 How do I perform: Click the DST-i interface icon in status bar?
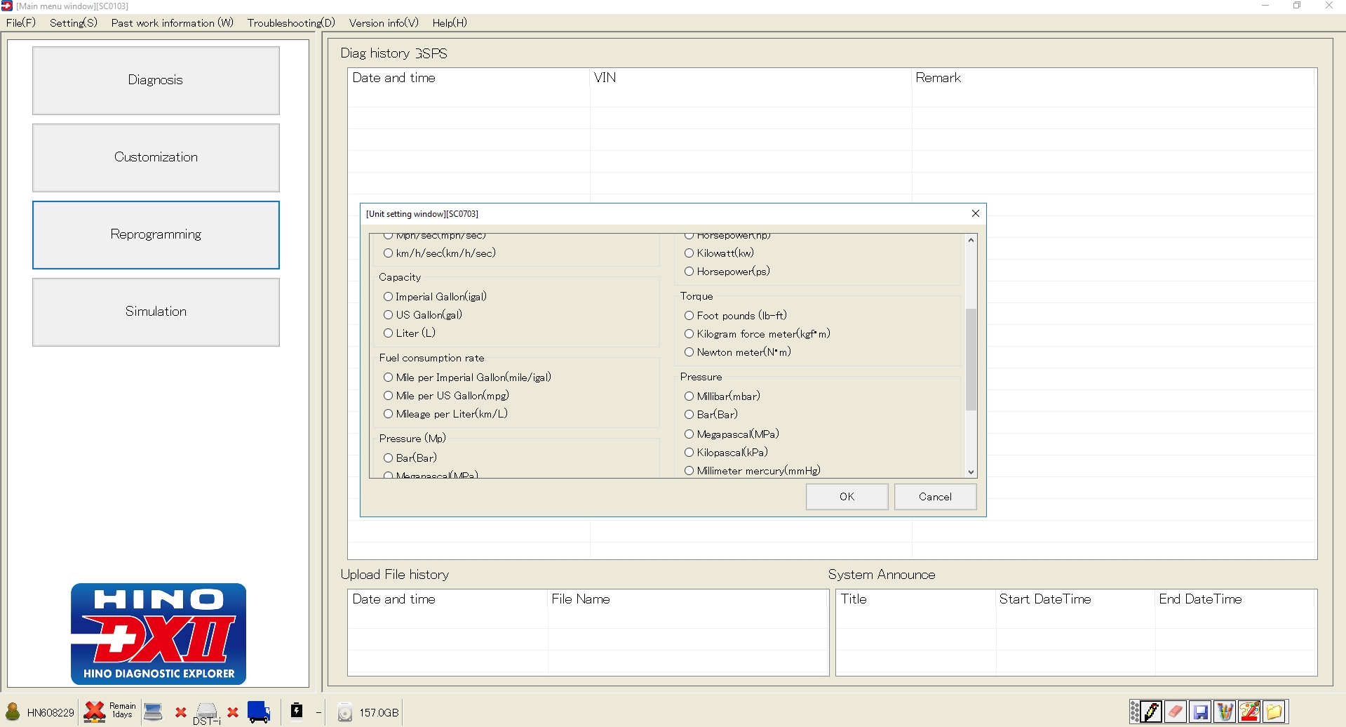click(207, 709)
